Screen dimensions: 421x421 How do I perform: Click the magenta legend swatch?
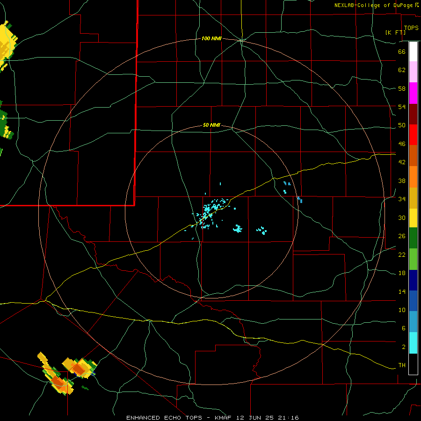(x=413, y=93)
